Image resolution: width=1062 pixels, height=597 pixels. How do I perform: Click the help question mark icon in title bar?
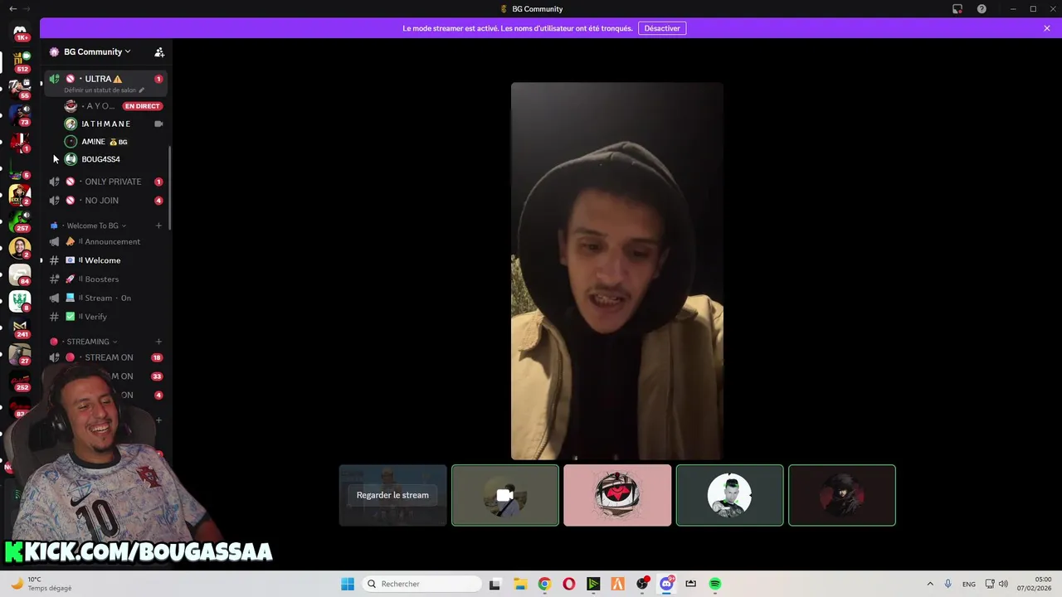pos(982,9)
